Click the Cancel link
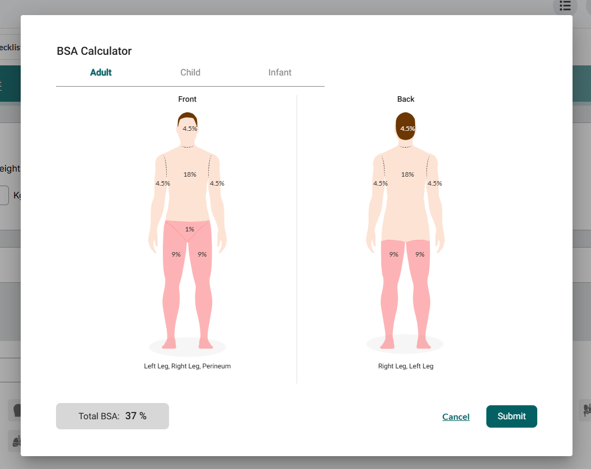591x469 pixels. coord(456,416)
